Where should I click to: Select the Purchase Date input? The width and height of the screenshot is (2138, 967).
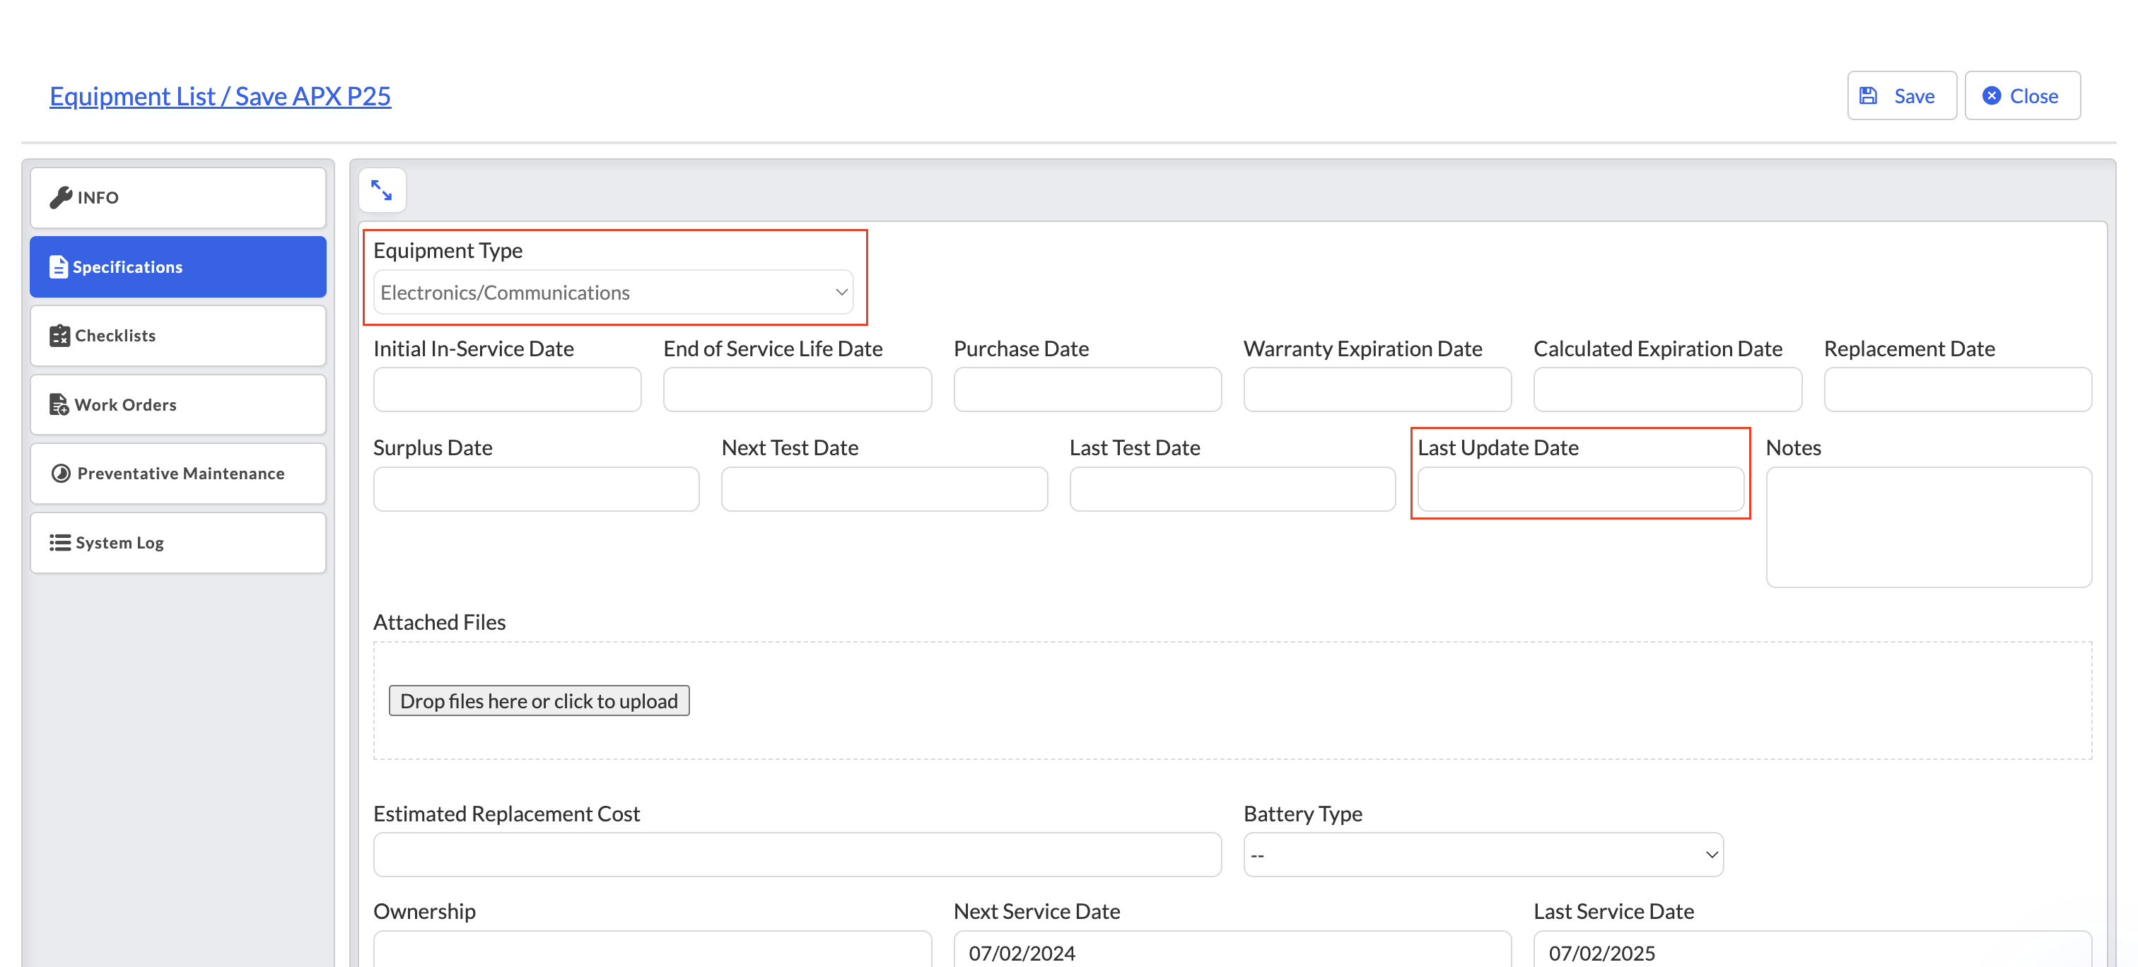1087,389
